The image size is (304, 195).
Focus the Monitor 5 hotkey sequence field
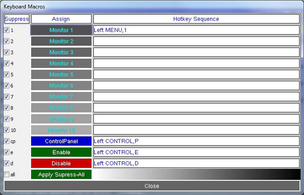[196, 75]
